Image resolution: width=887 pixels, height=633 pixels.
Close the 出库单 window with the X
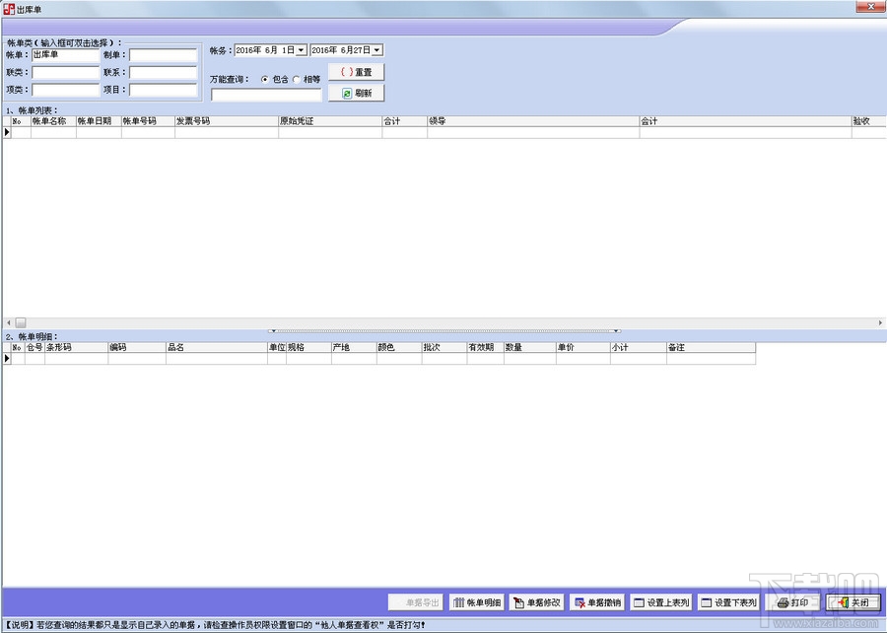[870, 6]
